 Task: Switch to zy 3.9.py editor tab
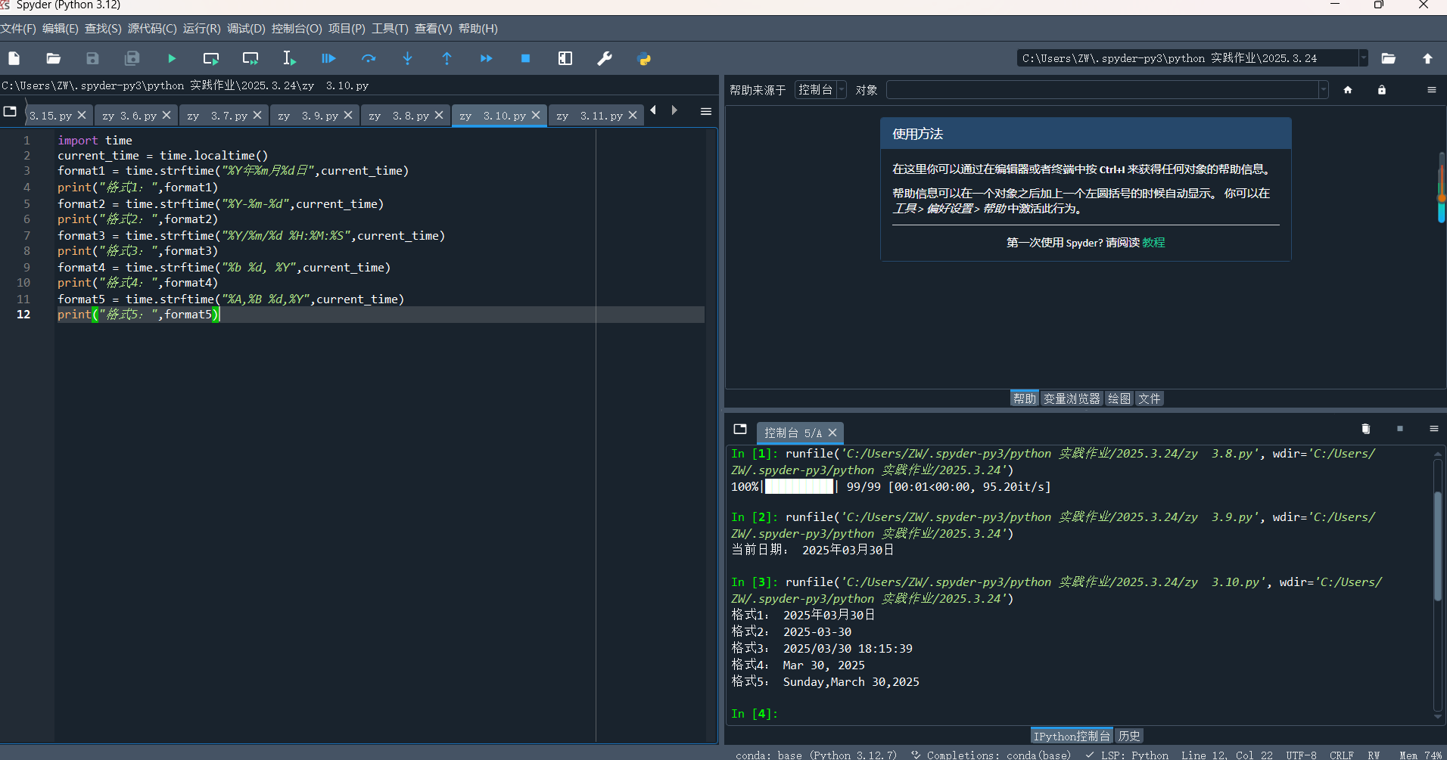[308, 116]
